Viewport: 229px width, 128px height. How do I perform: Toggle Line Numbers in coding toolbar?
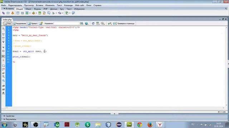point(3,57)
